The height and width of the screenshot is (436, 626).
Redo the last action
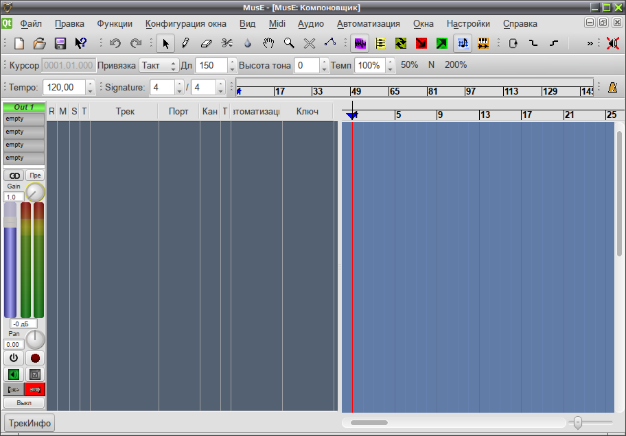(136, 43)
